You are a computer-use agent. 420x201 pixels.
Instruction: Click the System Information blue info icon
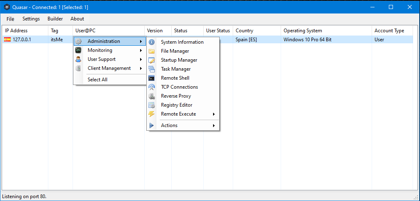[x=152, y=42]
